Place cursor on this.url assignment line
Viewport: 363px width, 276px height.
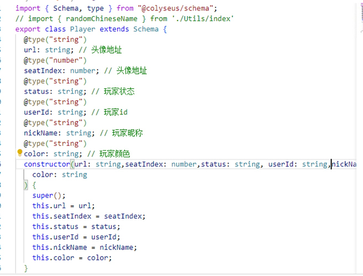[x=56, y=206]
